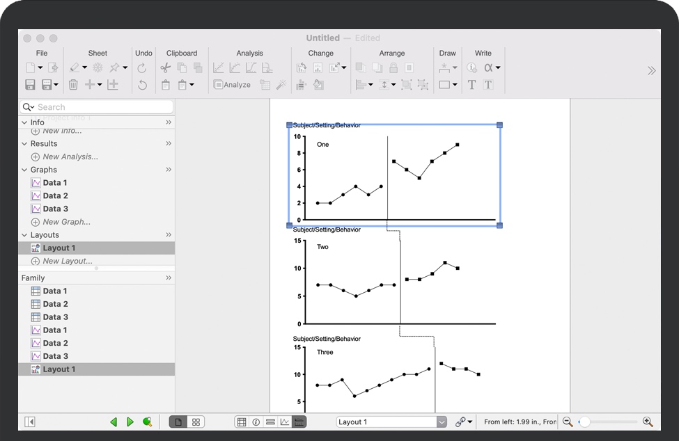Click the scissors Cut icon in Clipboard
Image resolution: width=679 pixels, height=441 pixels.
[x=165, y=68]
